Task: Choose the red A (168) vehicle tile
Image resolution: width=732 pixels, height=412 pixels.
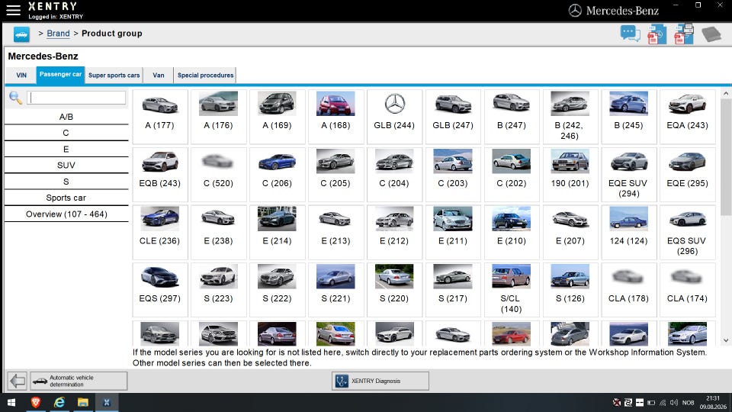Action: [335, 117]
